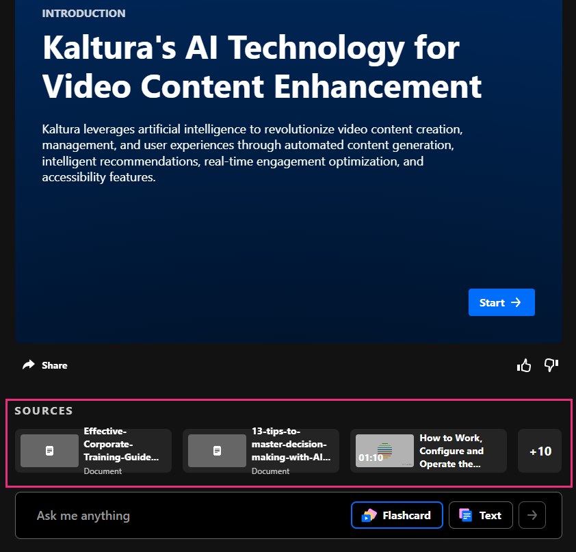Like with the thumbs up icon

tap(524, 365)
